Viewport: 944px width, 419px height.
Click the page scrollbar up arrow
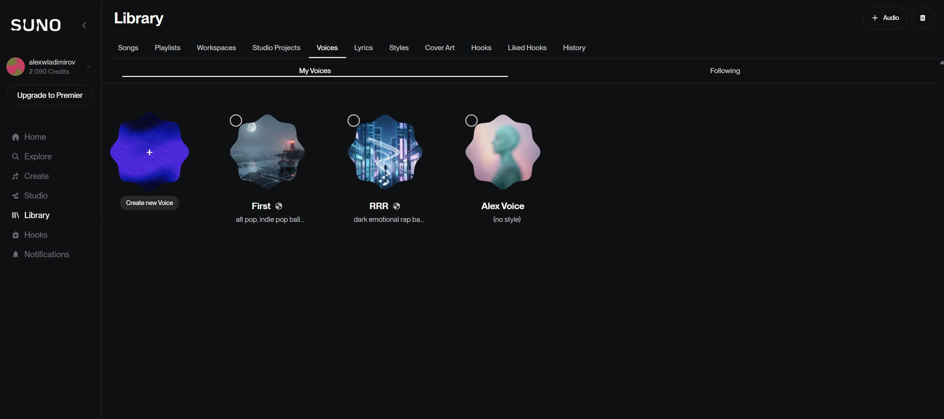(x=942, y=63)
